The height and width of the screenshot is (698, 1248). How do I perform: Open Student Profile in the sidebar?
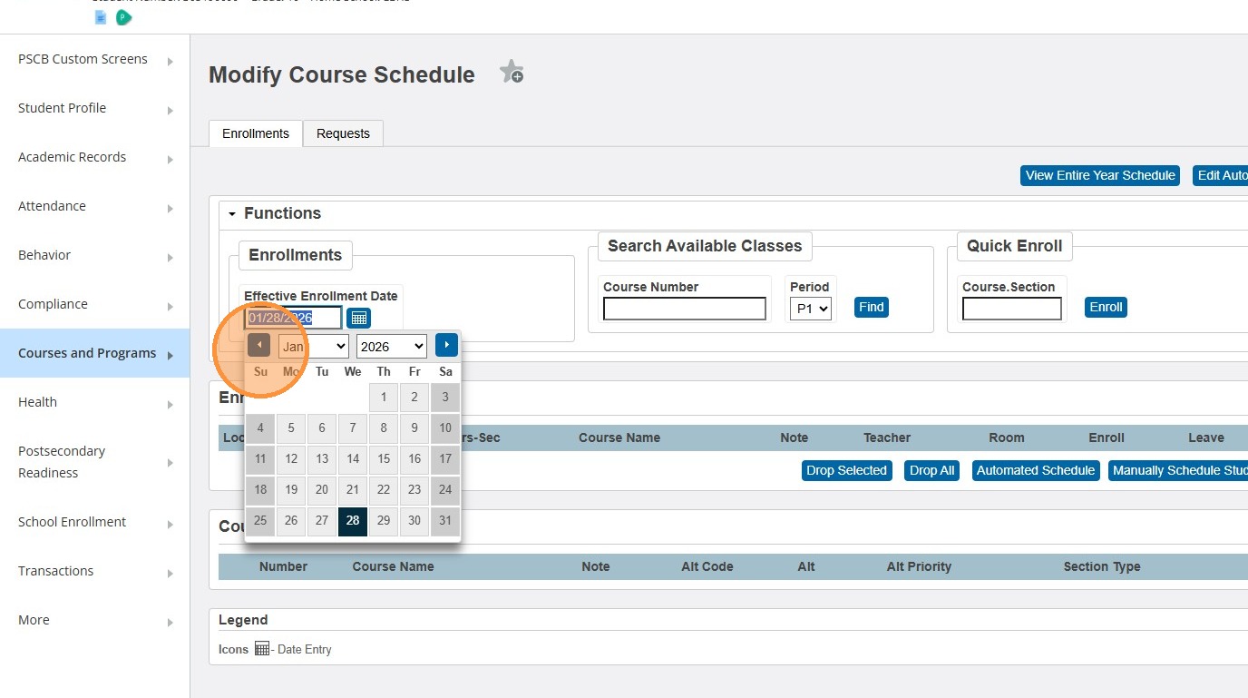62,108
